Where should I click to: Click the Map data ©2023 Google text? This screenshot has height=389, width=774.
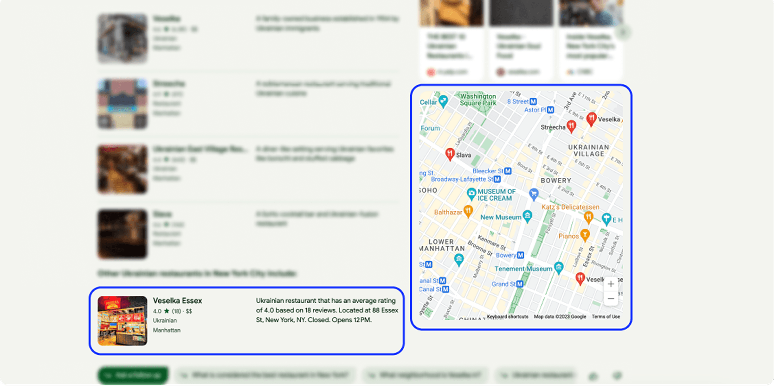560,317
